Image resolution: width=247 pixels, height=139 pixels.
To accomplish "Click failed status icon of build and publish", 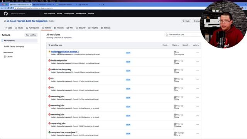I will [49, 61].
